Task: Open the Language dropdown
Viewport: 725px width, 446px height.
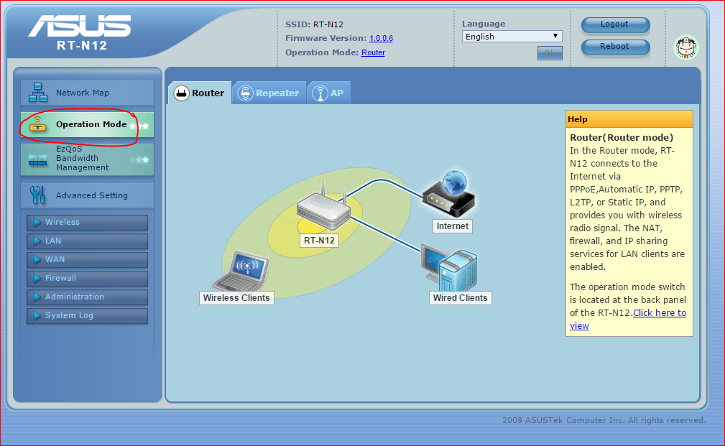Action: (512, 37)
